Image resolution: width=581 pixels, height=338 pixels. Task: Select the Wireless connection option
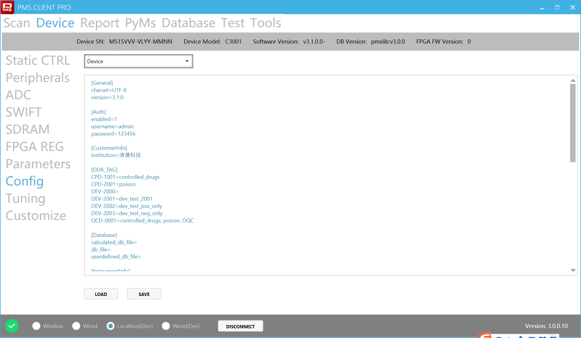[x=36, y=326]
